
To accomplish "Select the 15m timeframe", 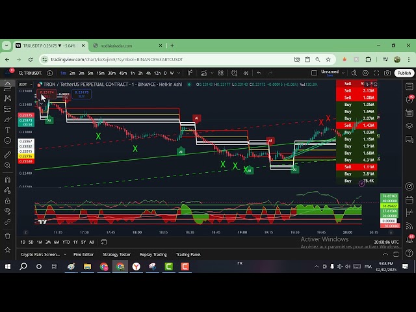I will click(x=100, y=73).
